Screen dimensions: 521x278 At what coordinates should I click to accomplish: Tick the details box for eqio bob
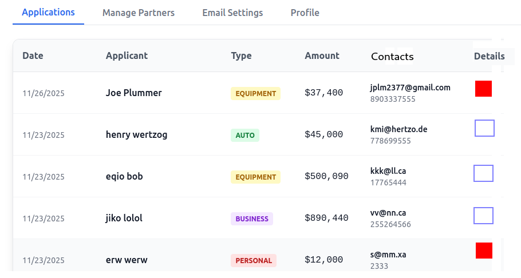[483, 173]
